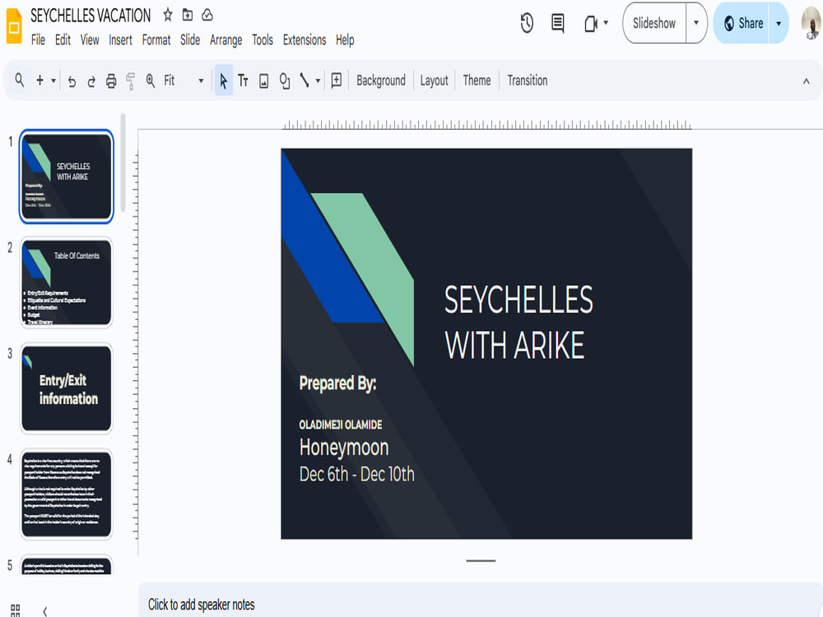Open the View menu
This screenshot has width=823, height=617.
point(90,39)
